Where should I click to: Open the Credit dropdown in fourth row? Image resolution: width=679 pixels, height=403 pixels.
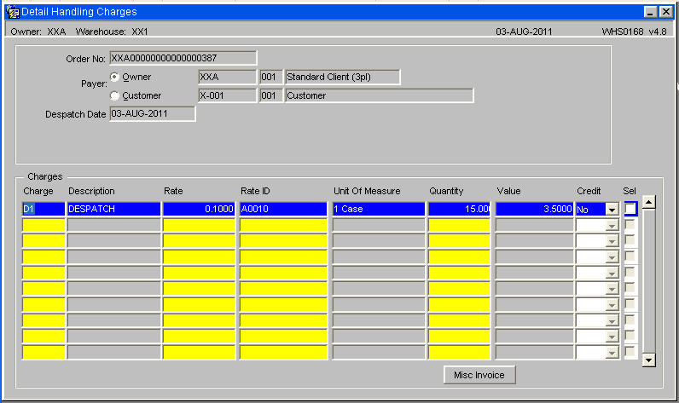tap(612, 257)
